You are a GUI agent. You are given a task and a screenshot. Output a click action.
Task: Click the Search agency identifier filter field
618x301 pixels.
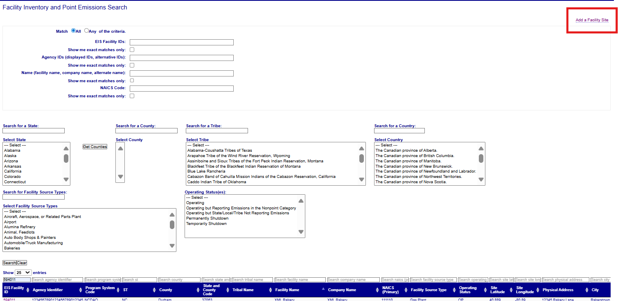pos(57,280)
